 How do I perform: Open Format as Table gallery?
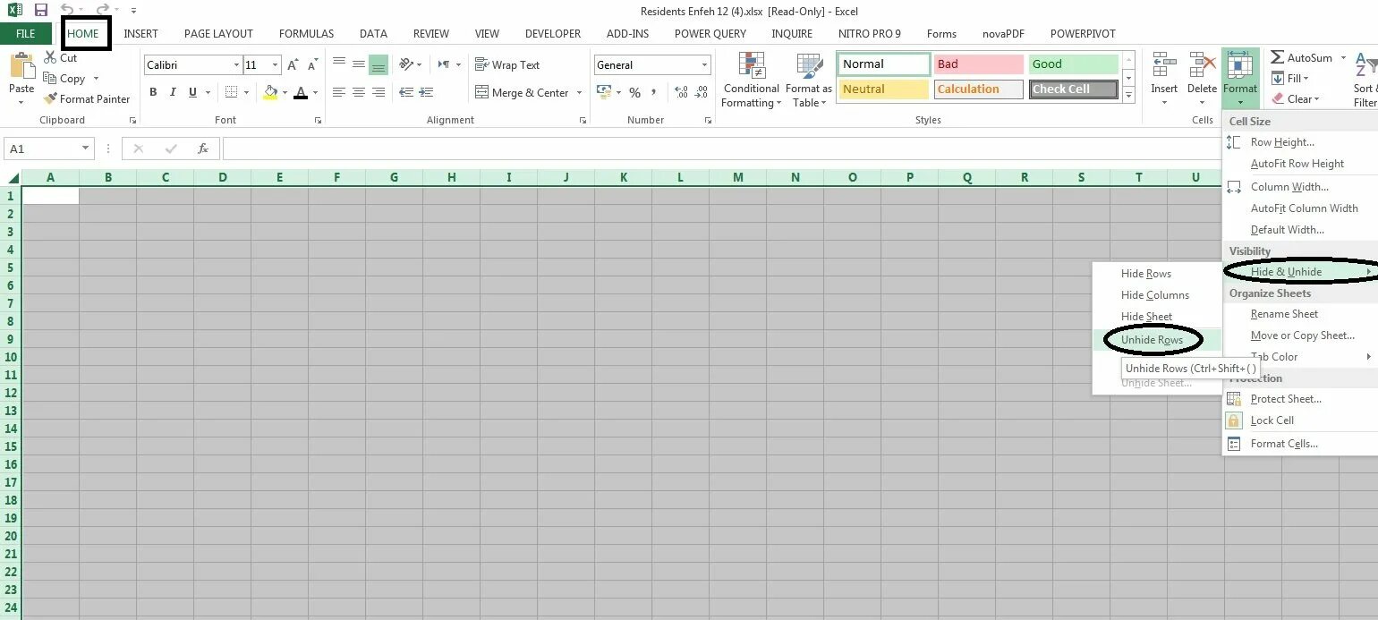(x=809, y=81)
